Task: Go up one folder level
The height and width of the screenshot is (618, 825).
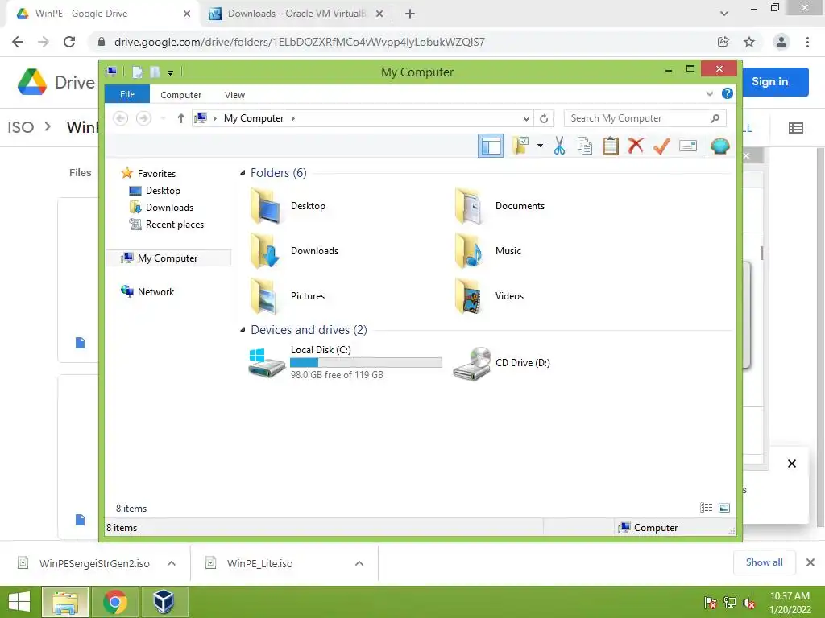Action: coord(181,118)
